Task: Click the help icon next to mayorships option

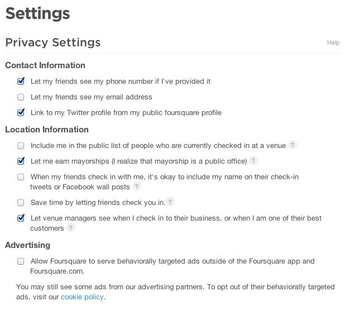Action: [253, 161]
